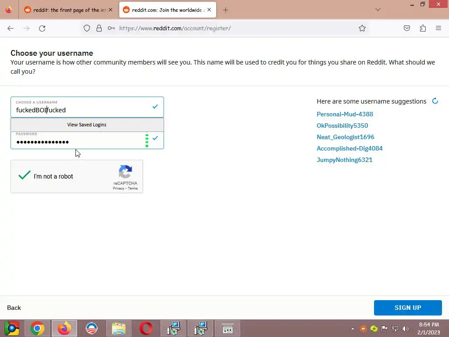Click the SIGN UP button
This screenshot has width=449, height=337.
pyautogui.click(x=408, y=308)
